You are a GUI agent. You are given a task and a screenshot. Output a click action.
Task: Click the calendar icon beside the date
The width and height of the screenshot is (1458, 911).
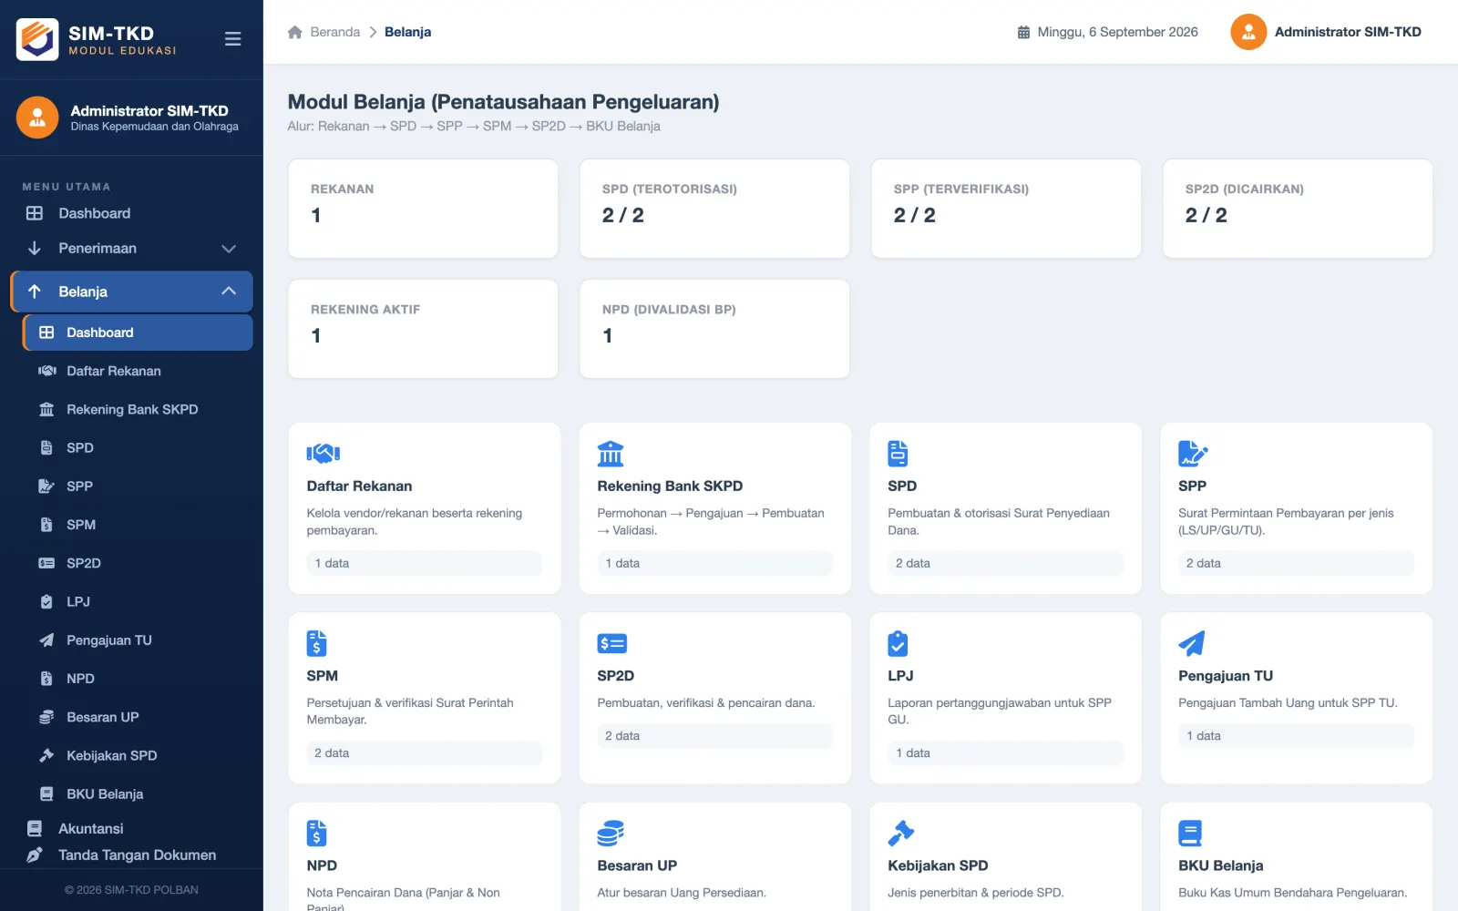[x=1023, y=32]
